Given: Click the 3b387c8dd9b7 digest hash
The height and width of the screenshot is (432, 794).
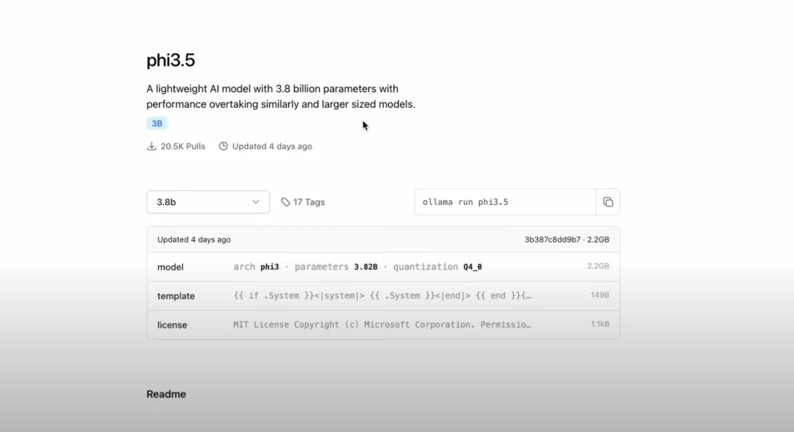Looking at the screenshot, I should pyautogui.click(x=552, y=240).
